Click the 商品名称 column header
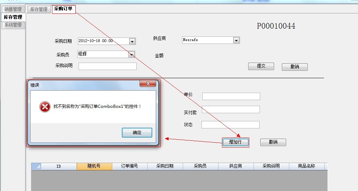The width and height of the screenshot is (358, 191). click(x=307, y=166)
